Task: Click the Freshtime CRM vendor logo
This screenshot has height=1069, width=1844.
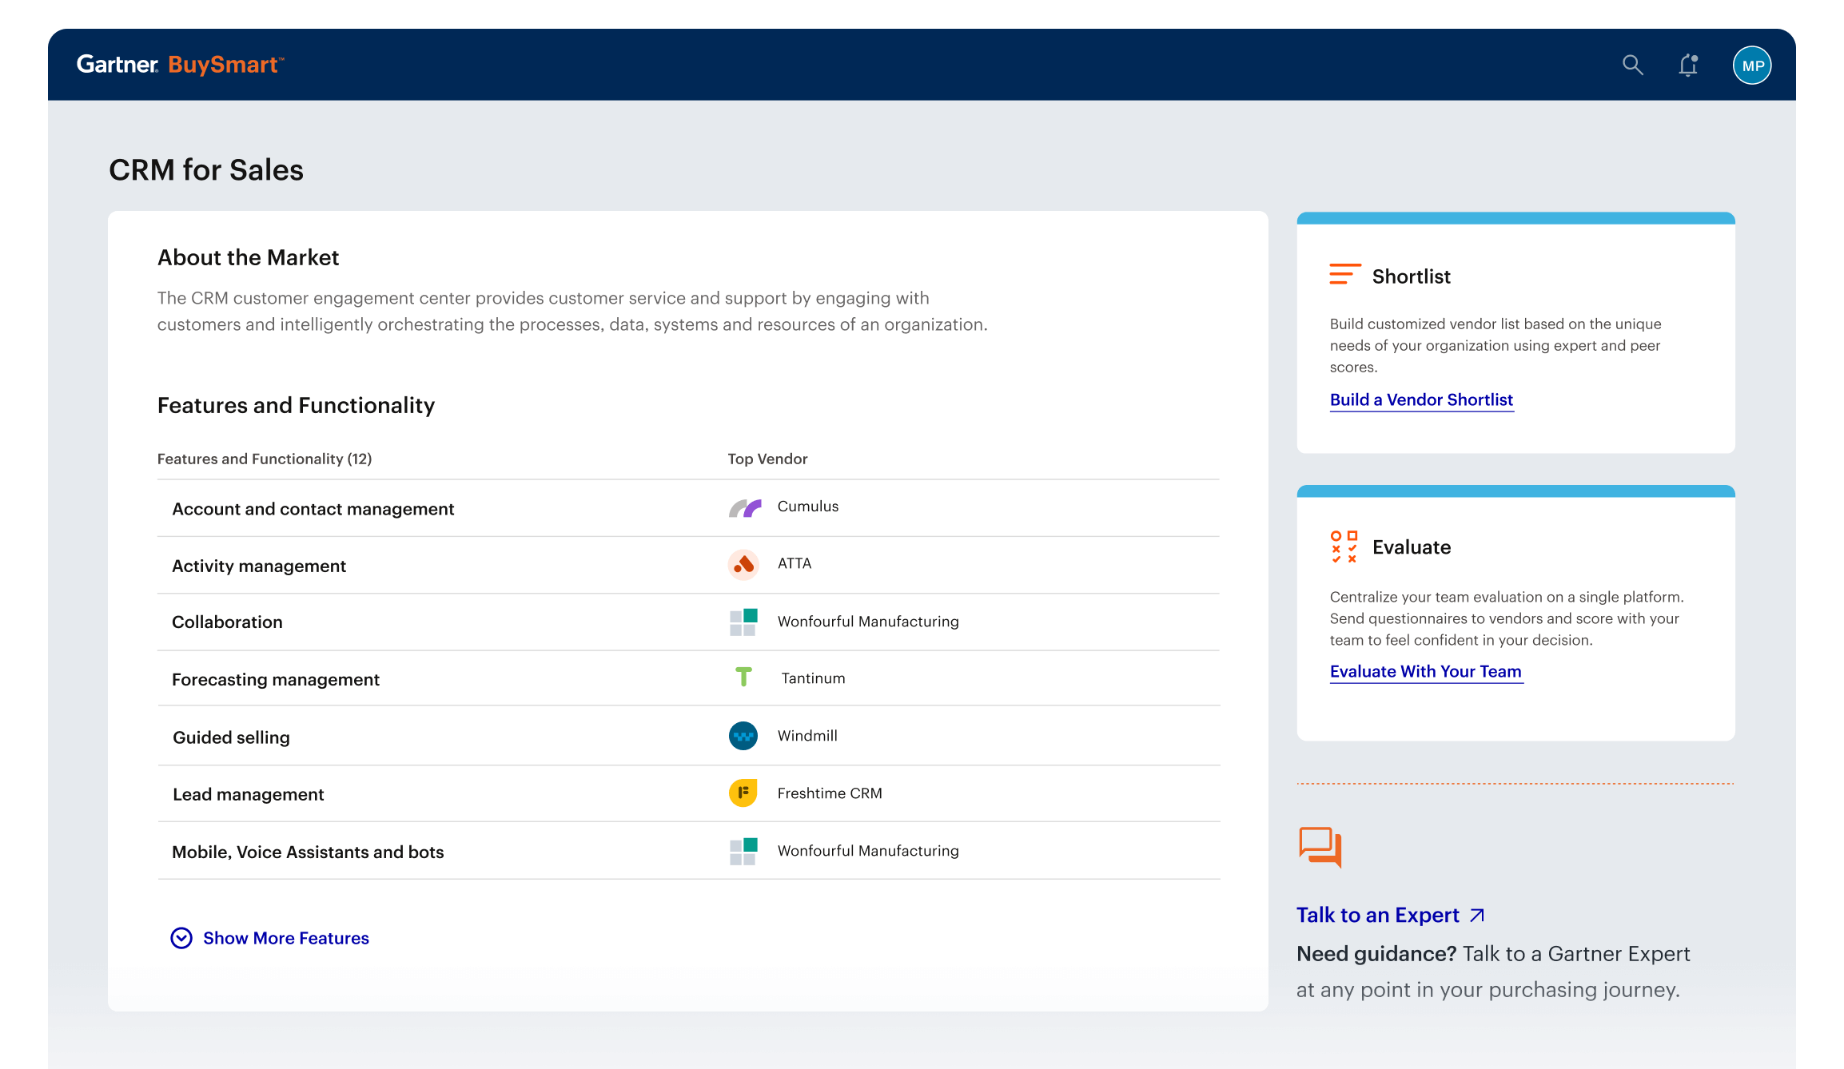Action: [x=743, y=793]
